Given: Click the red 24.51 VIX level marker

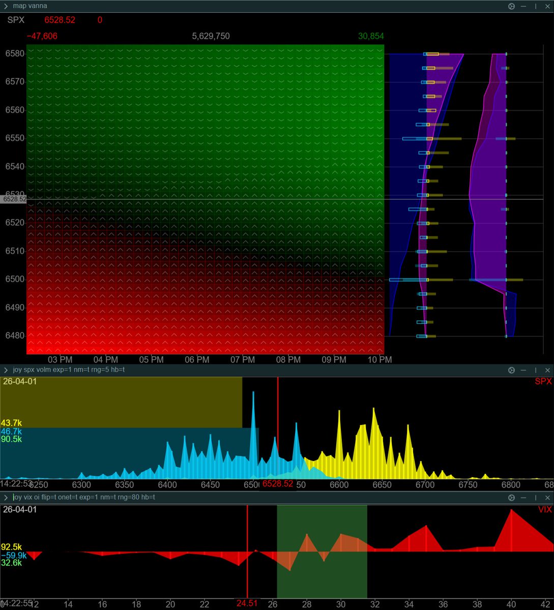Looking at the screenshot, I should click(x=247, y=603).
